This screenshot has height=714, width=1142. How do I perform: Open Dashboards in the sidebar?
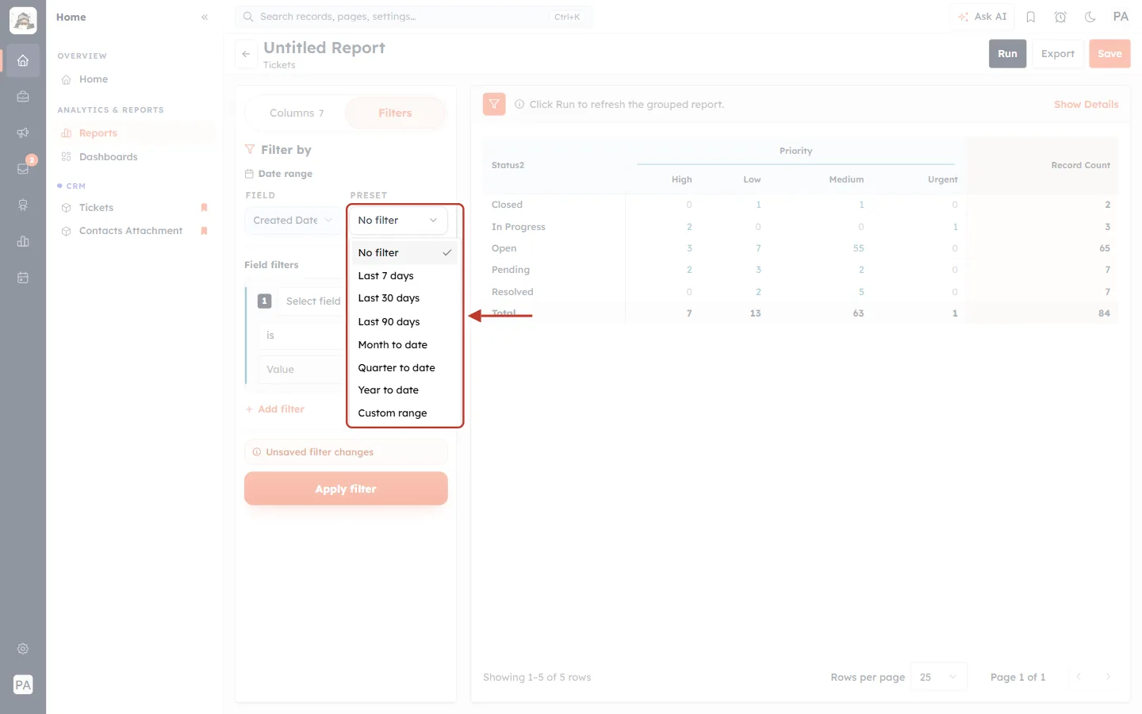tap(109, 157)
